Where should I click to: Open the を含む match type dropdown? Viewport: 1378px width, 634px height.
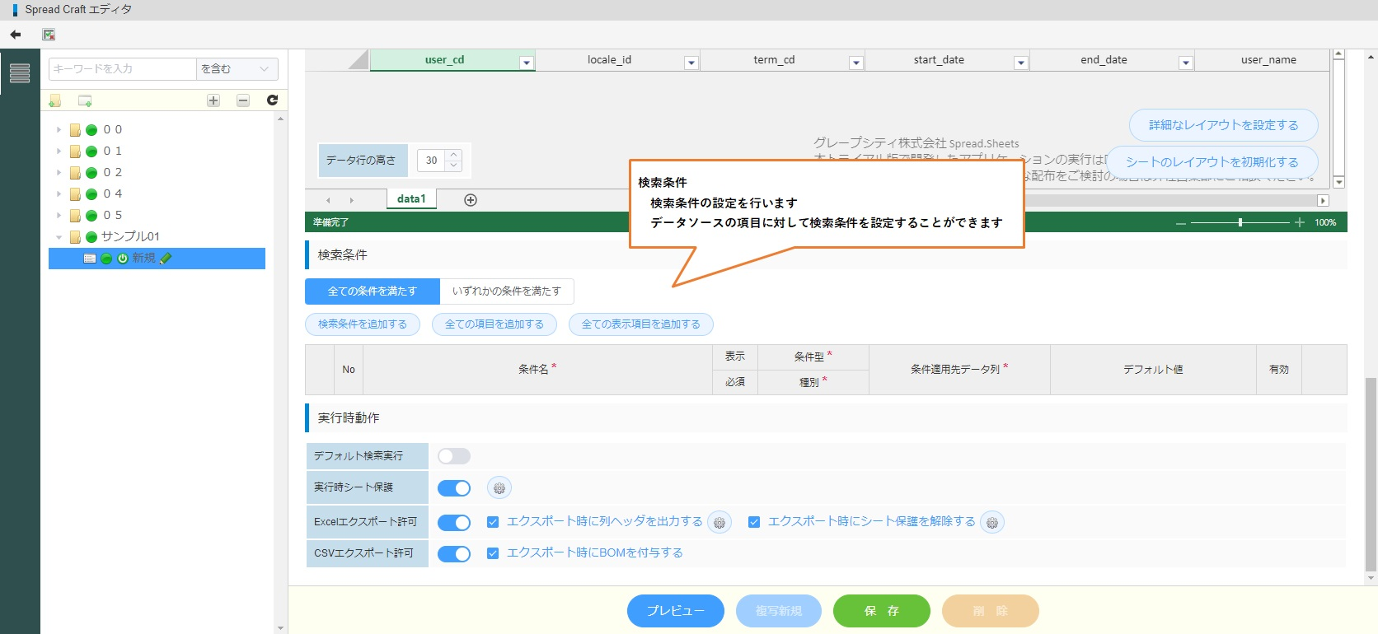237,69
